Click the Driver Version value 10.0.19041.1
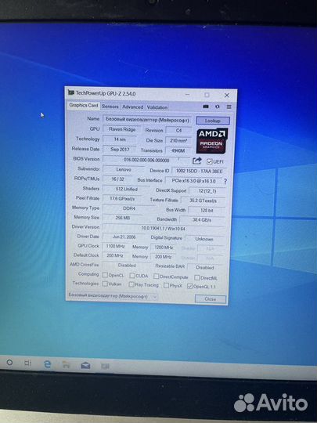Image resolution: width=317 pixels, height=423 pixels. 164,228
